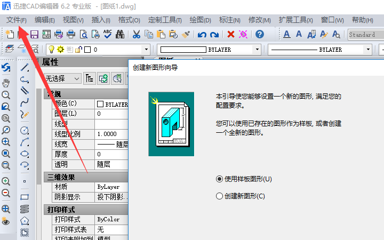The width and height of the screenshot is (384, 240).
Task: Collapse the 三维效果 section header
Action: tap(86, 177)
